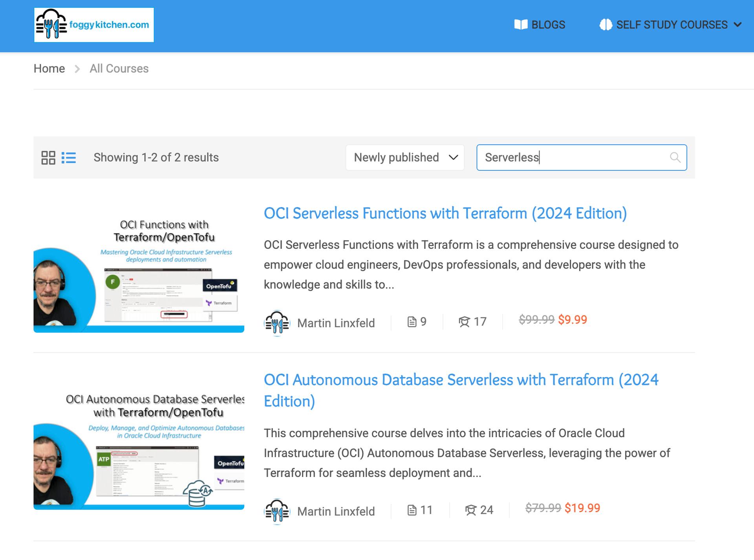This screenshot has height=560, width=754.
Task: Click the lessons document icon showing 11
Action: [x=412, y=511]
